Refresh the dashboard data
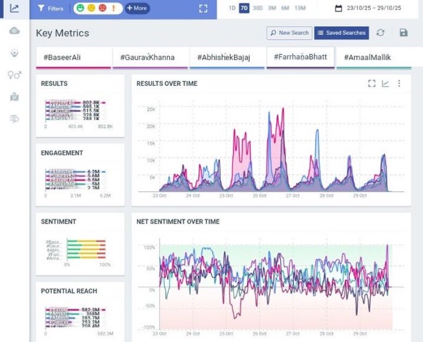Viewport: 423px width, 342px height. tap(381, 33)
